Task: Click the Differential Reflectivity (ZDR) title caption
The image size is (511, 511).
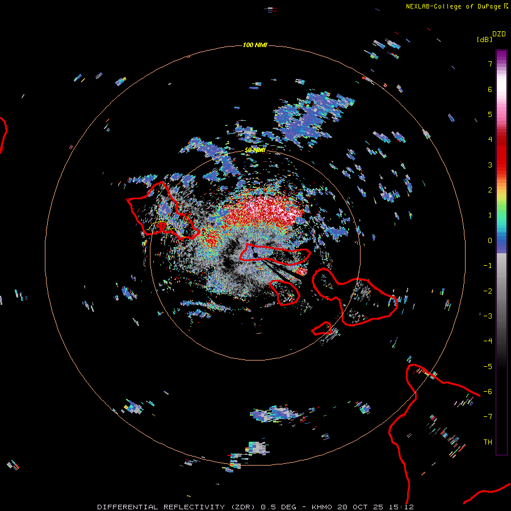Action: [x=176, y=507]
